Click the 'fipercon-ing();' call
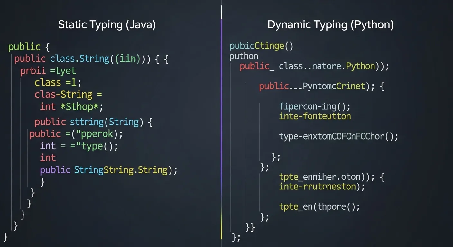 click(x=315, y=106)
